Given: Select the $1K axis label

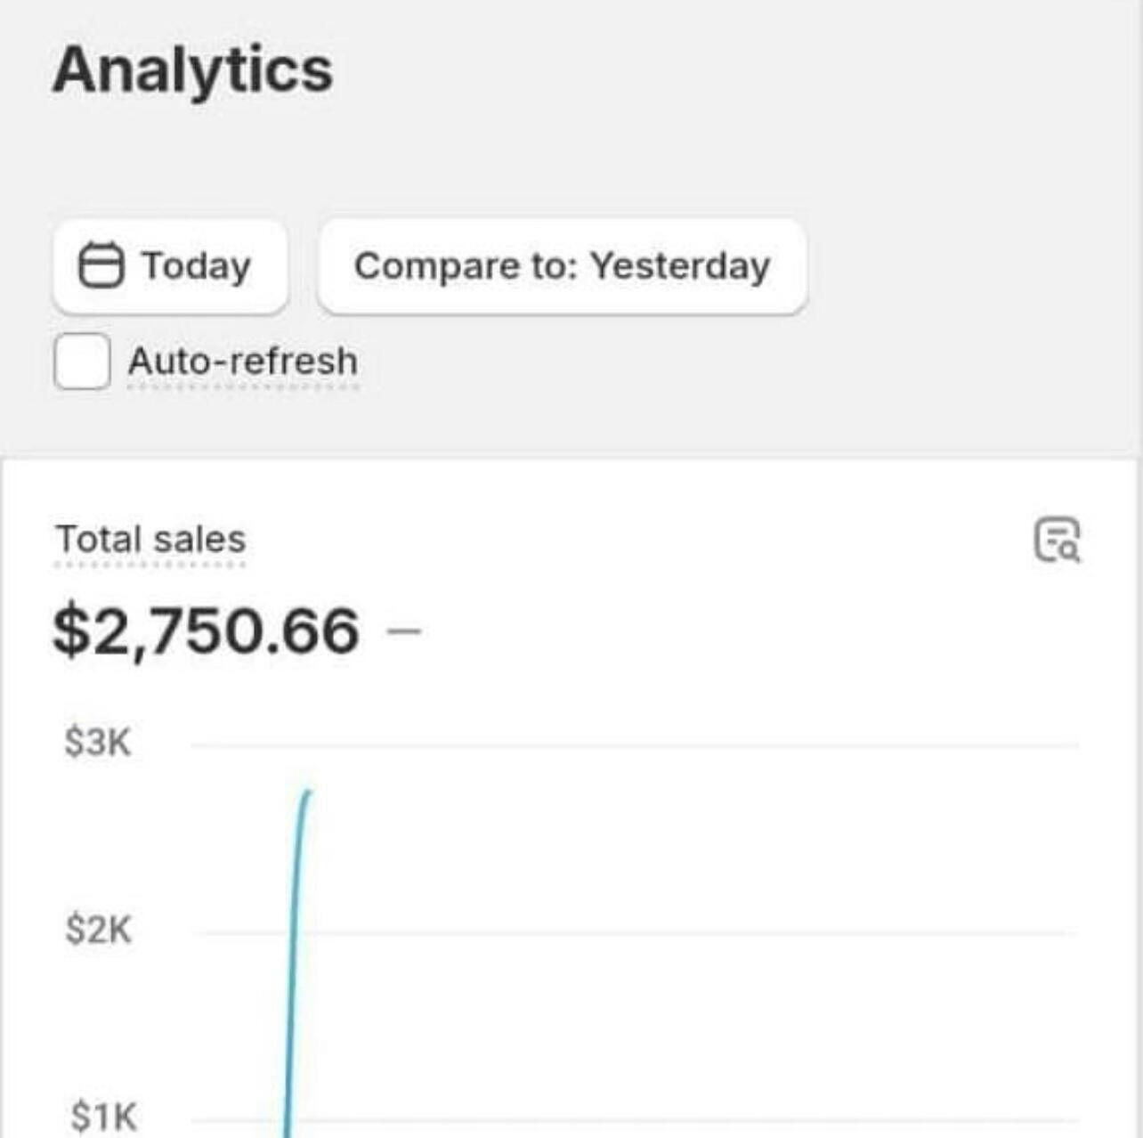Looking at the screenshot, I should [x=103, y=1116].
